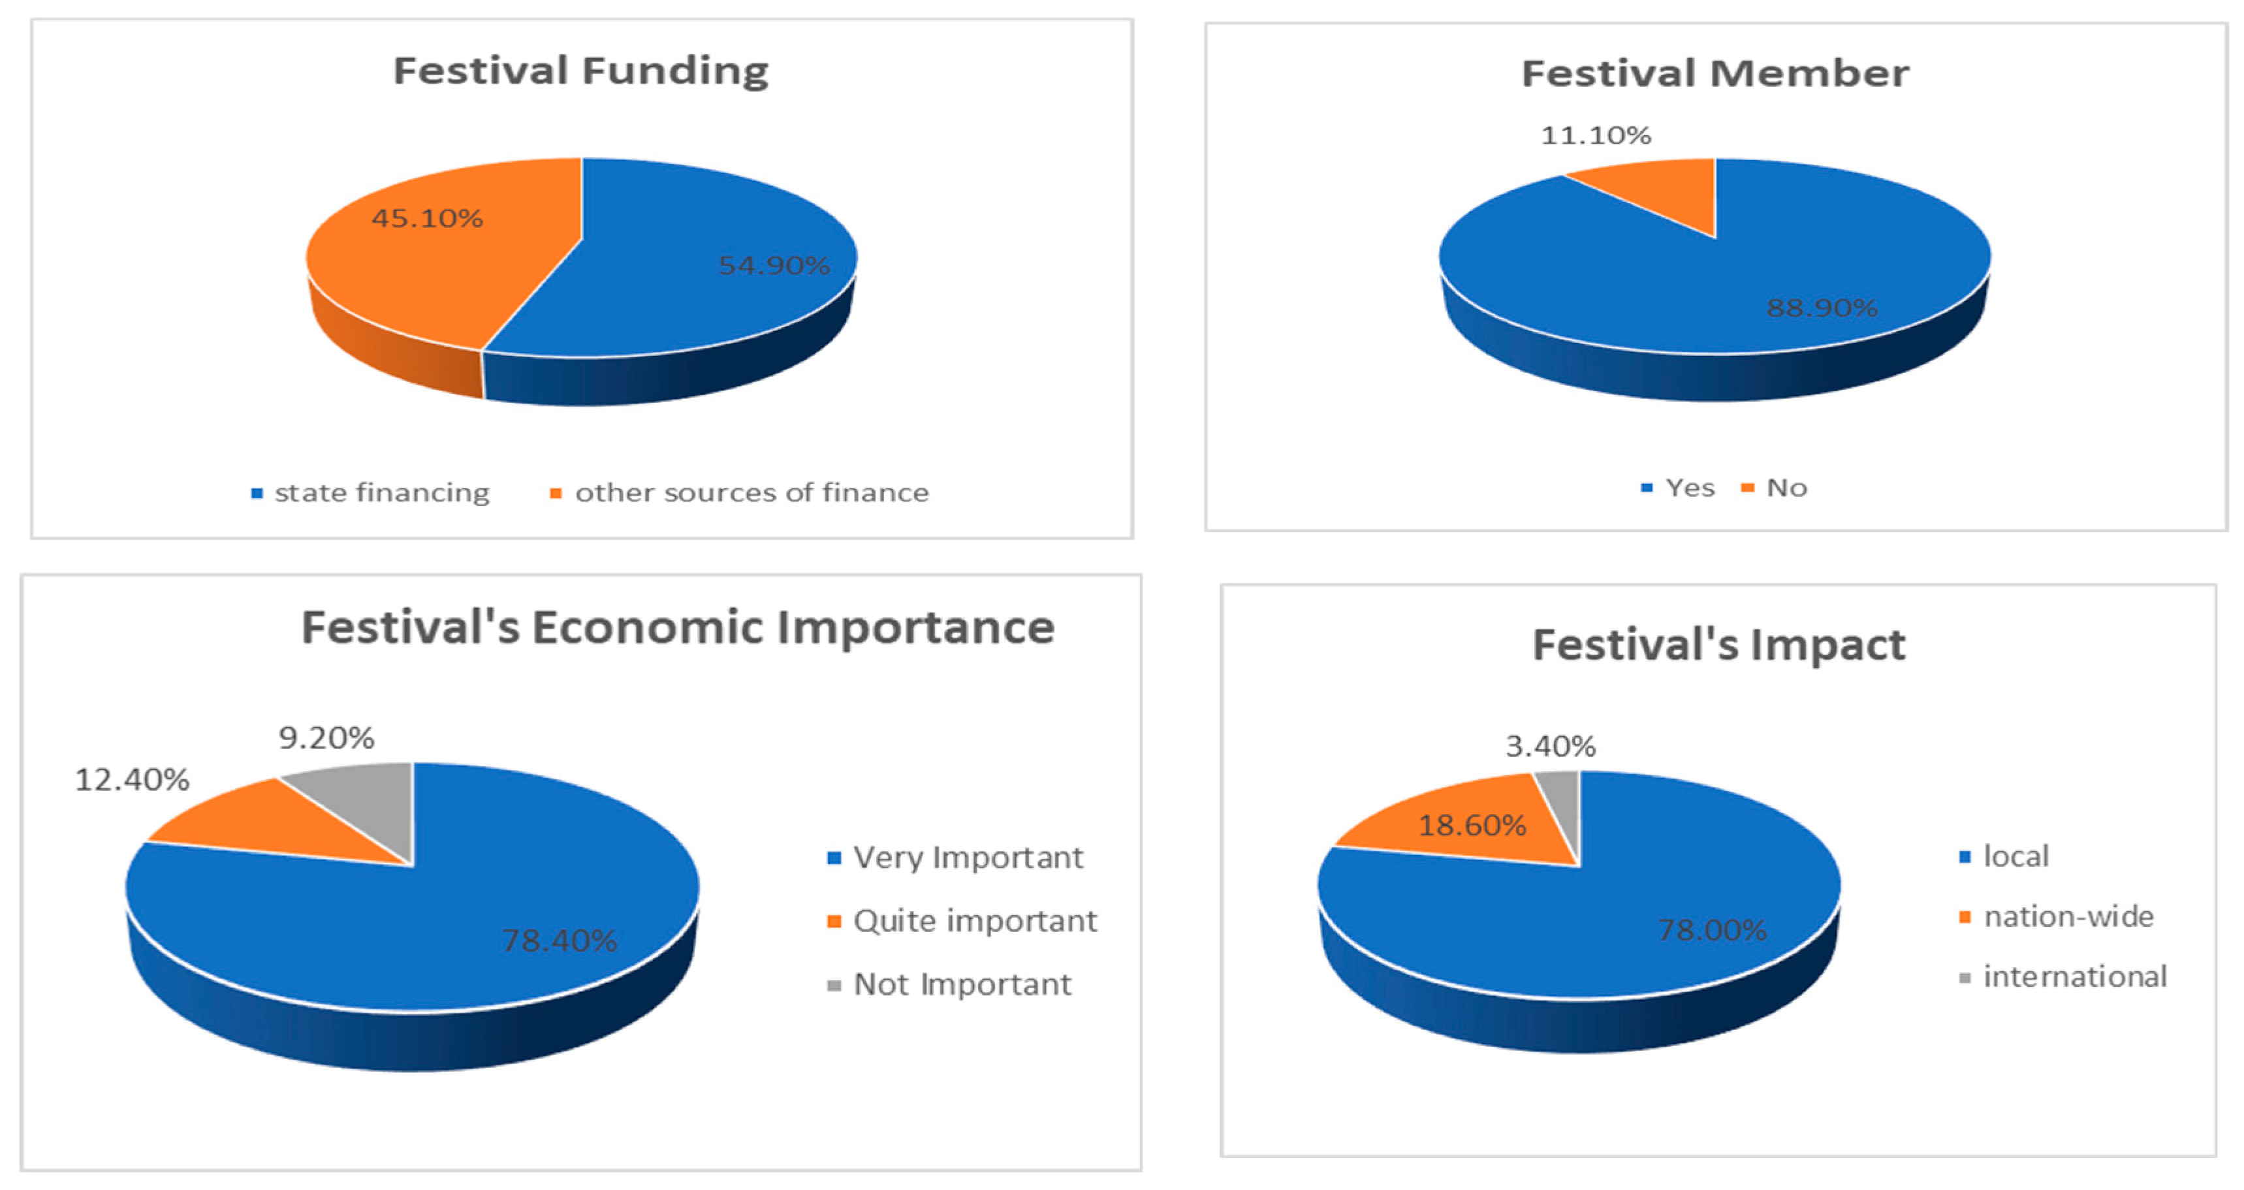Click the orange No legend marker
Viewport: 2244px width, 1190px height.
pyautogui.click(x=1747, y=488)
